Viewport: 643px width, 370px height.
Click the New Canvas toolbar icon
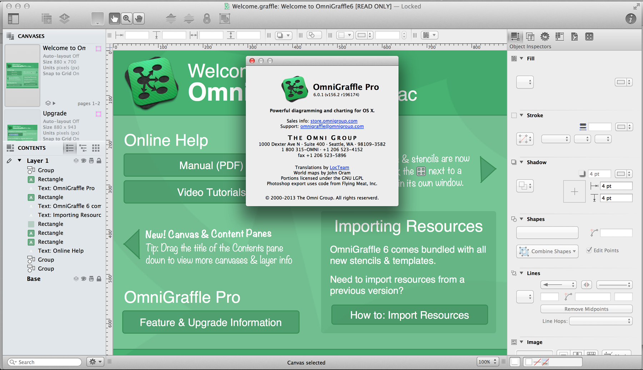click(x=46, y=19)
